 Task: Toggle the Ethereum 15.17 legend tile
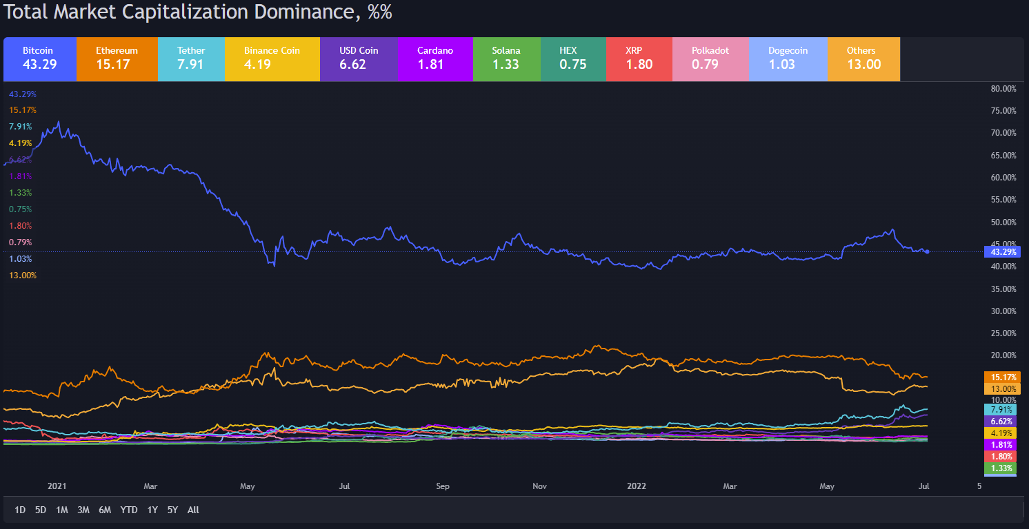(117, 59)
